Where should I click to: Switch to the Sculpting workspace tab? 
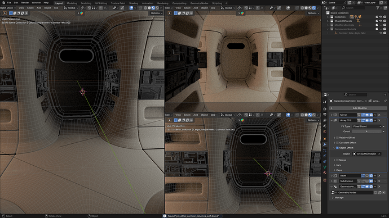coord(86,3)
